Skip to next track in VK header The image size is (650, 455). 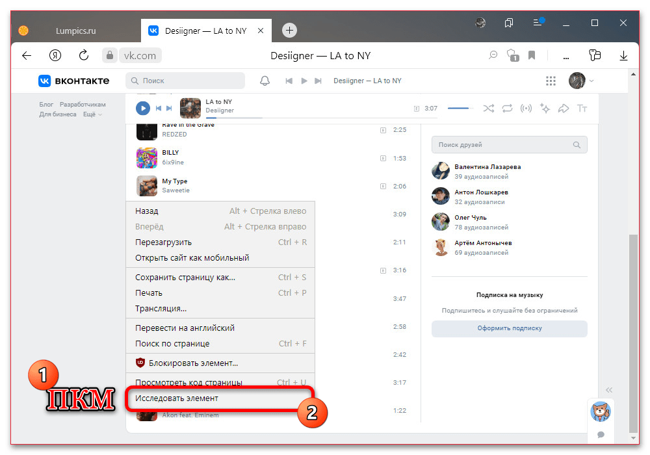[318, 81]
